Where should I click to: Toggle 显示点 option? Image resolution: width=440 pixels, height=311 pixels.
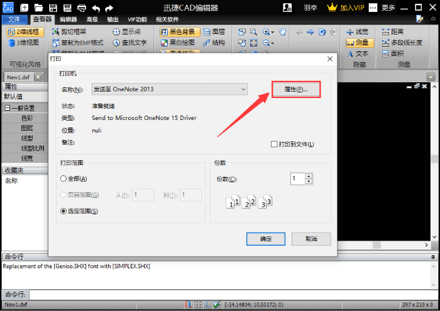point(126,31)
